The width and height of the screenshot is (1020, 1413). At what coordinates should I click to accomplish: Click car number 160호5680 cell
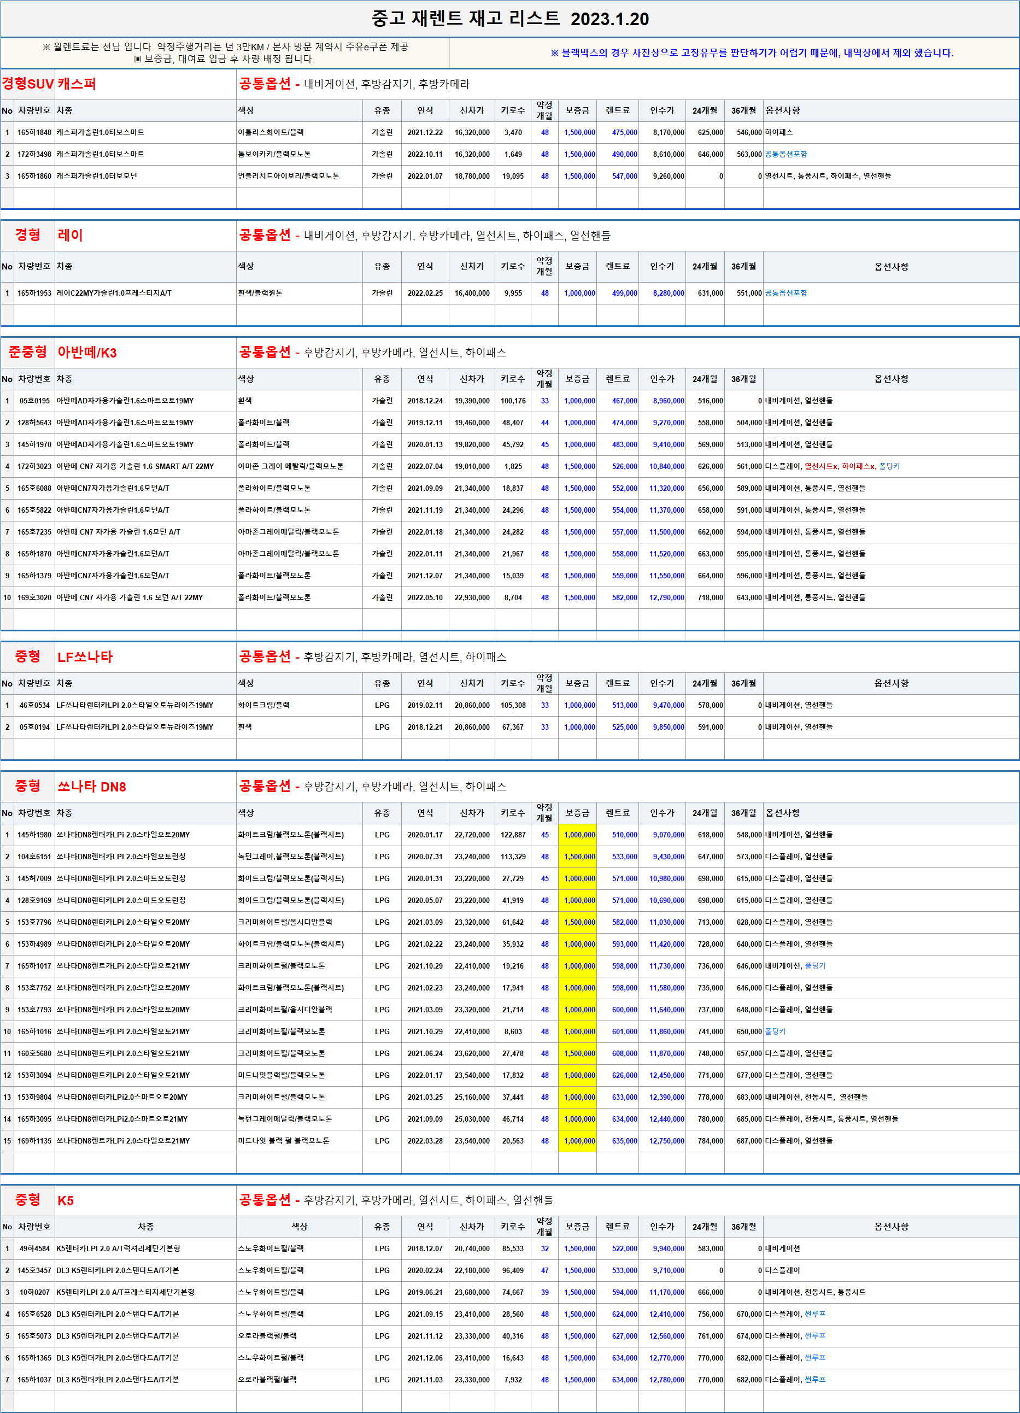point(34,1054)
